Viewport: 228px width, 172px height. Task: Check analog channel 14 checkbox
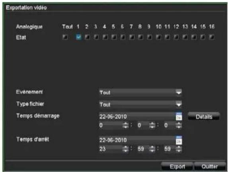[x=194, y=37]
